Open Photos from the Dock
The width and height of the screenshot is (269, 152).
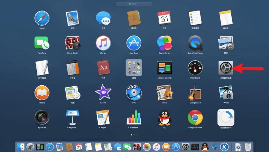147,147
